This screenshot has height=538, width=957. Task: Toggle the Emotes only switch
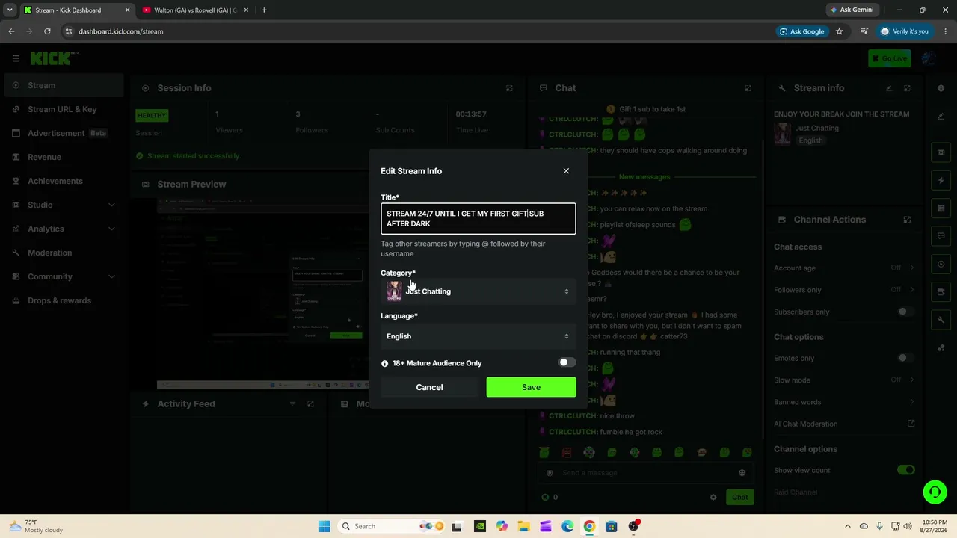[905, 358]
